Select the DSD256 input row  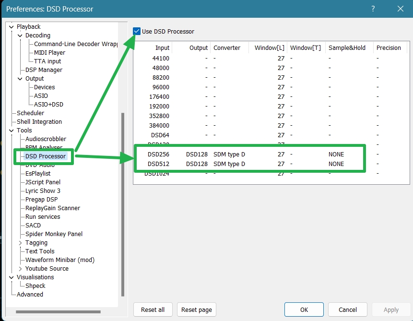[x=159, y=155]
